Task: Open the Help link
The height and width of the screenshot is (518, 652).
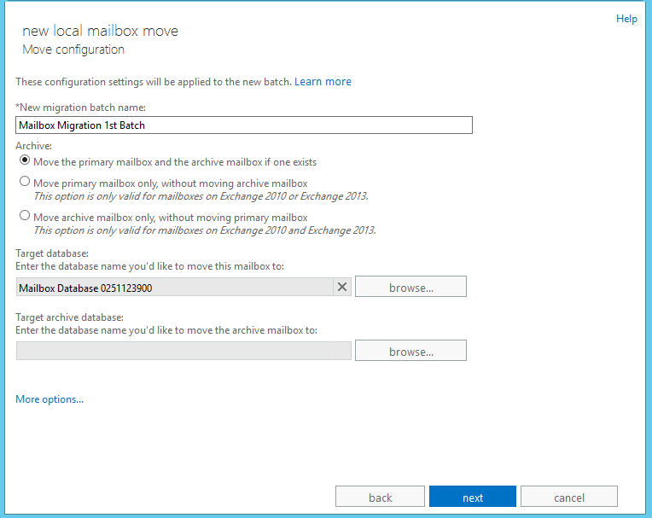Action: click(x=626, y=19)
